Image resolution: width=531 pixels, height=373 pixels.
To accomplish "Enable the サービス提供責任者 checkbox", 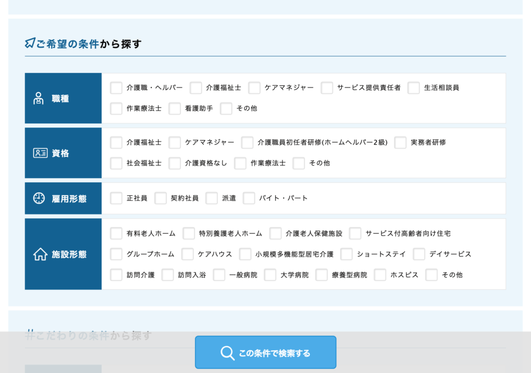I will (327, 88).
